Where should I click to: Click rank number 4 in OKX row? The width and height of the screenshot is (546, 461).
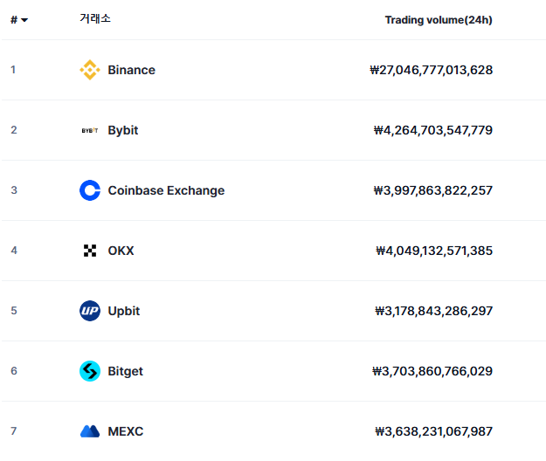pyautogui.click(x=14, y=251)
